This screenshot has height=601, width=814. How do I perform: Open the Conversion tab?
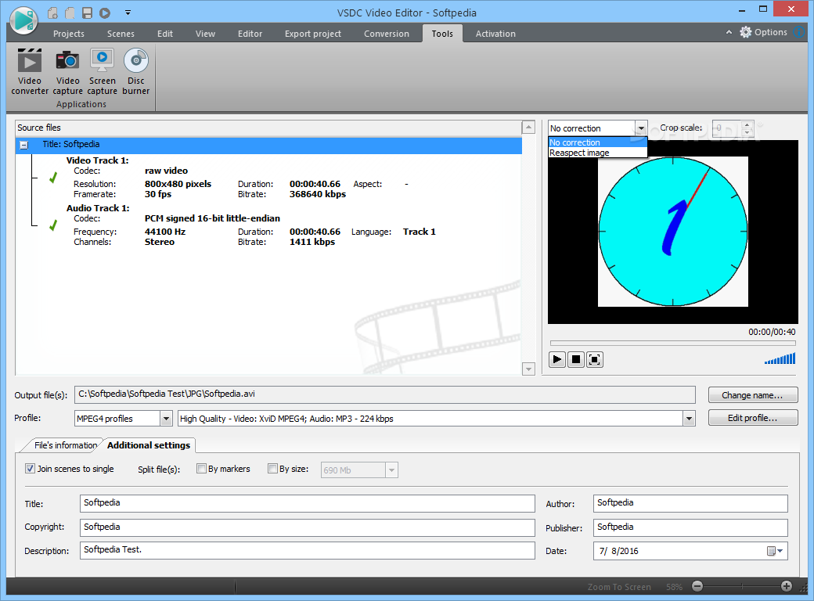386,34
